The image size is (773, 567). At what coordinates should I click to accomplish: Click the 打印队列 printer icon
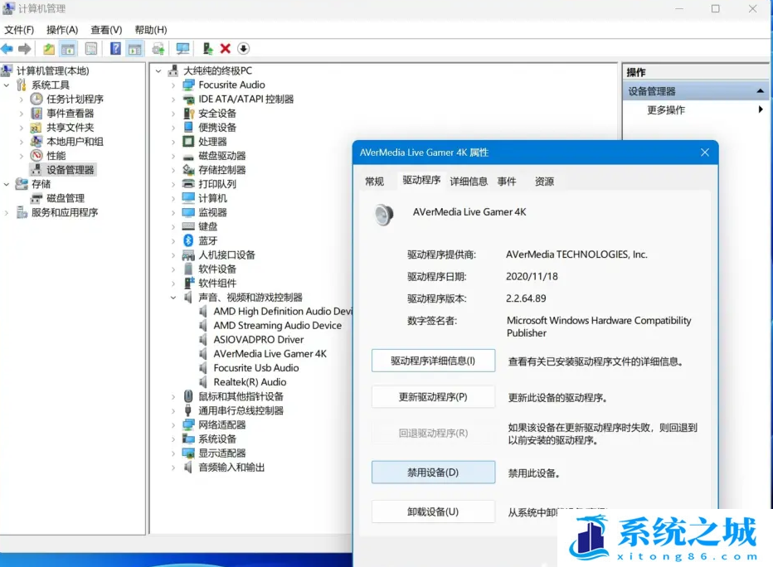pos(188,184)
